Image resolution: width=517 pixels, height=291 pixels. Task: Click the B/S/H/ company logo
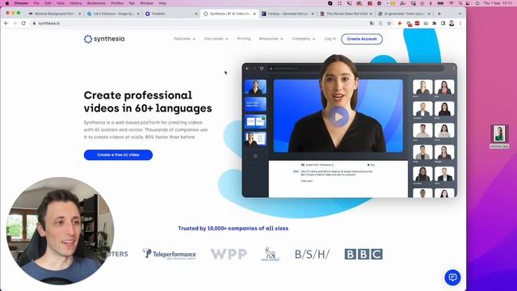[312, 254]
